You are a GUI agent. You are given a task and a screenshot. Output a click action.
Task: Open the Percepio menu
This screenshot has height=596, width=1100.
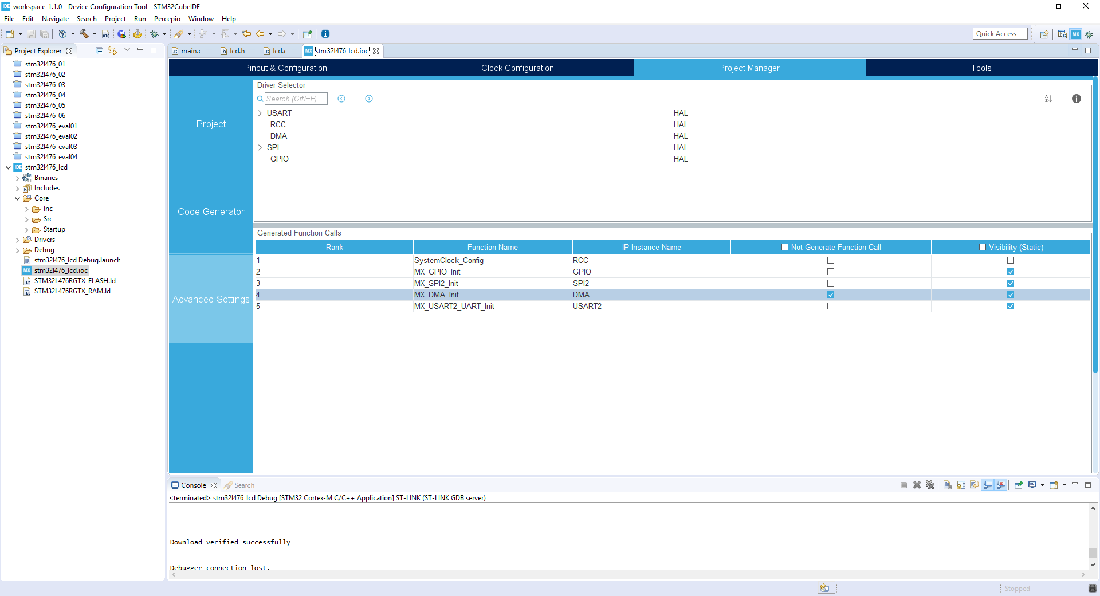click(x=167, y=19)
